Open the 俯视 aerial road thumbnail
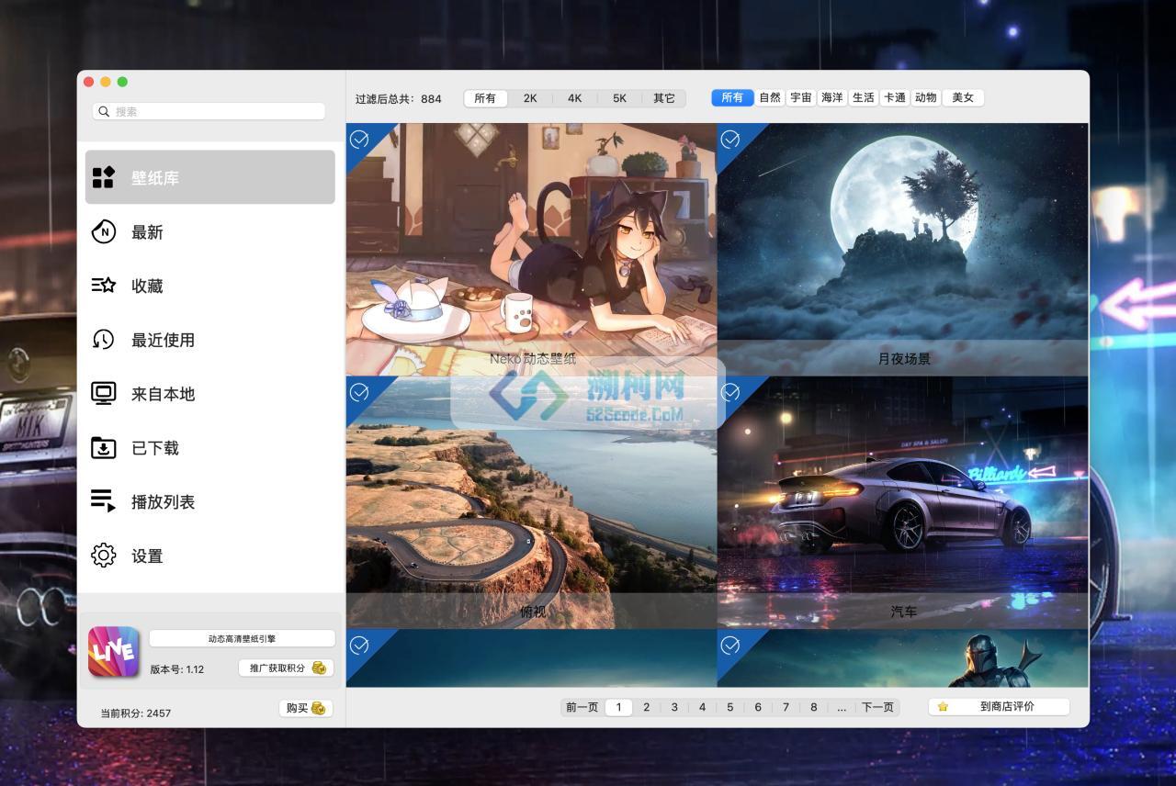The width and height of the screenshot is (1176, 786). (x=531, y=502)
